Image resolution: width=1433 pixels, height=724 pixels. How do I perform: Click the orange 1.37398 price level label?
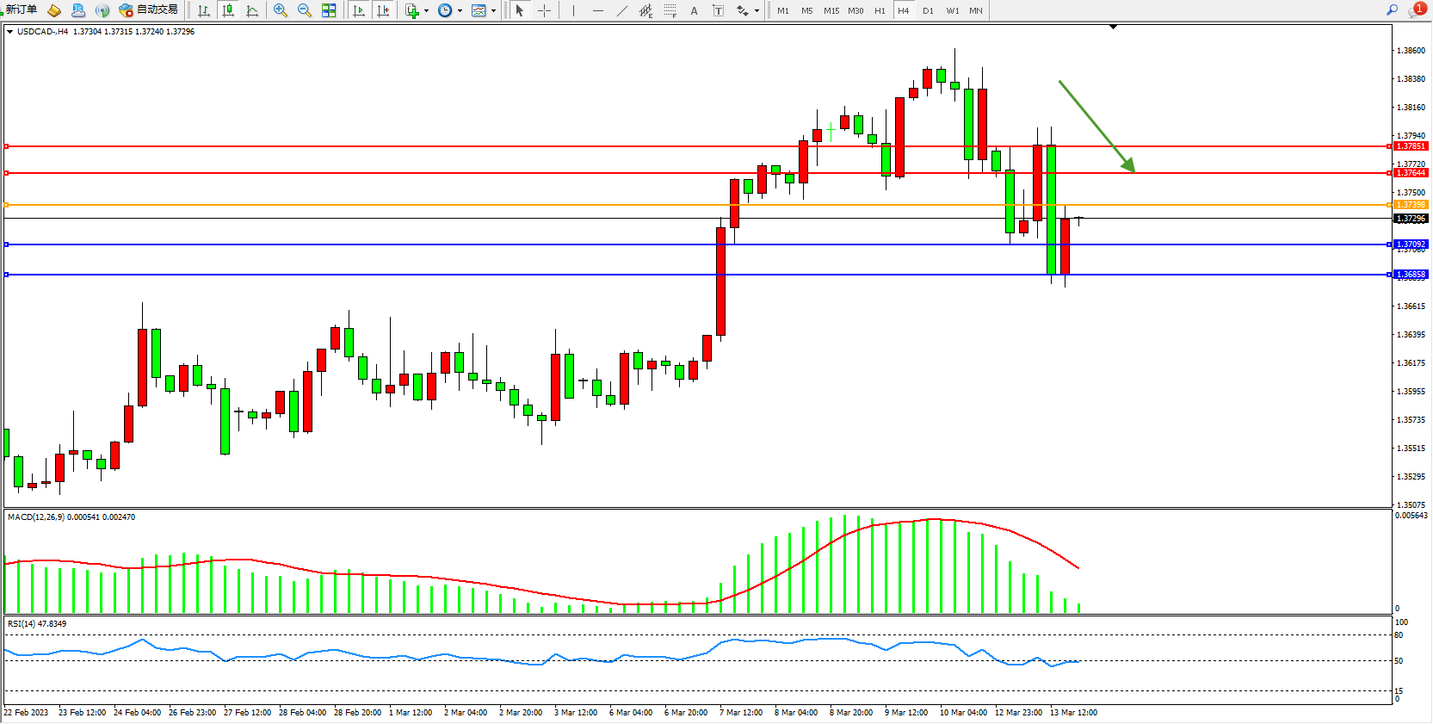[1411, 205]
